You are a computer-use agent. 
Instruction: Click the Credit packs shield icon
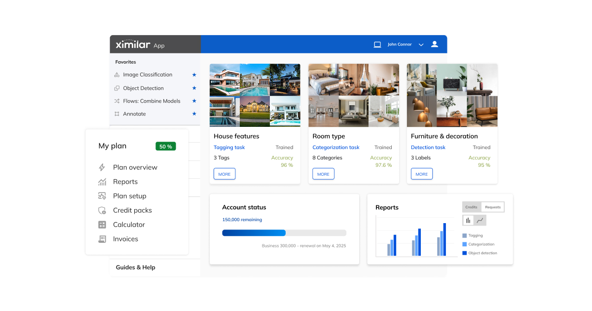pos(102,210)
